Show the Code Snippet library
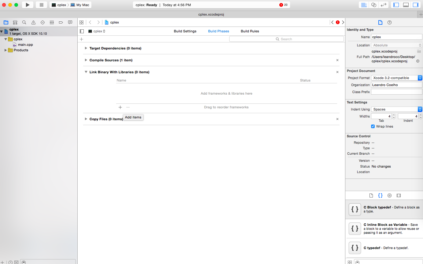This screenshot has height=264, width=423. [380, 195]
